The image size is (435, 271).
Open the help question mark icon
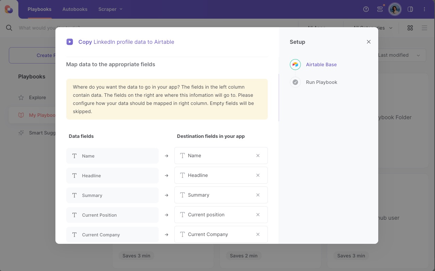point(366,9)
